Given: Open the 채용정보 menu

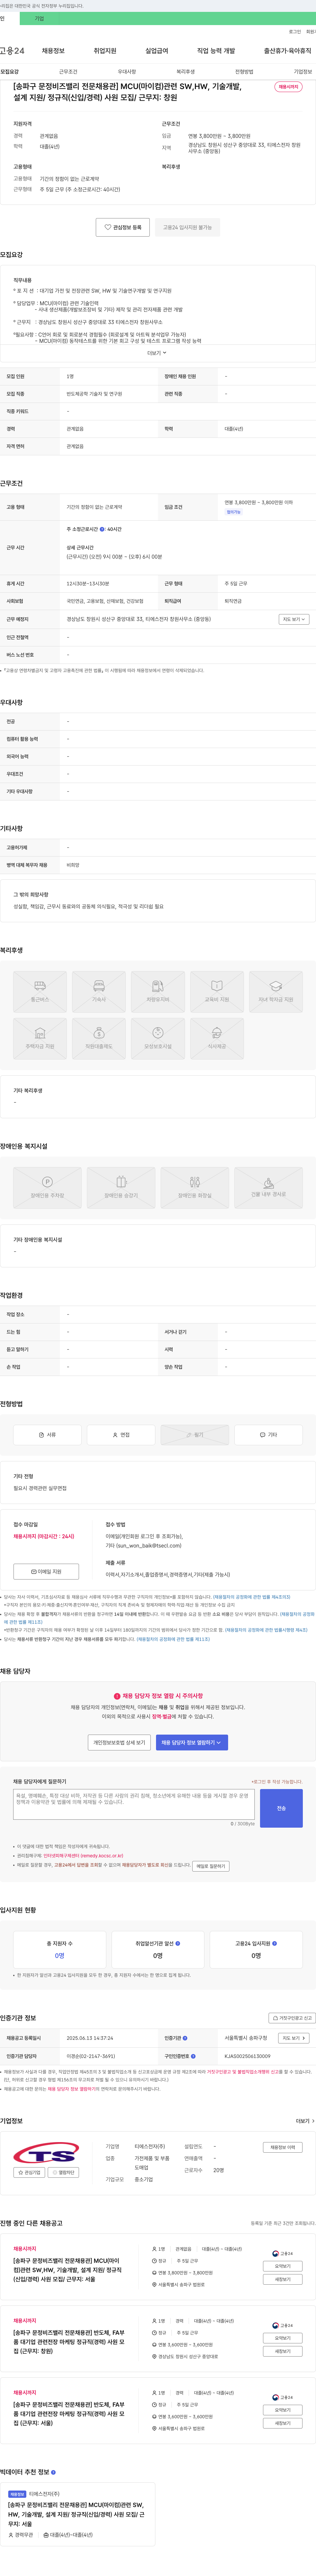Looking at the screenshot, I should pyautogui.click(x=53, y=51).
